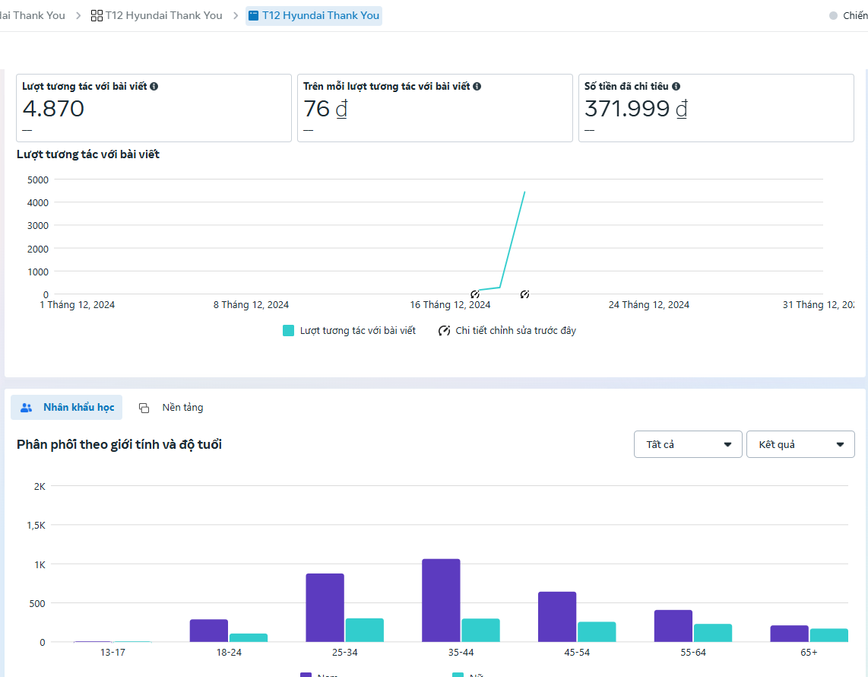
Task: Click the ad icon in highlighted breadcrumb
Action: (253, 15)
